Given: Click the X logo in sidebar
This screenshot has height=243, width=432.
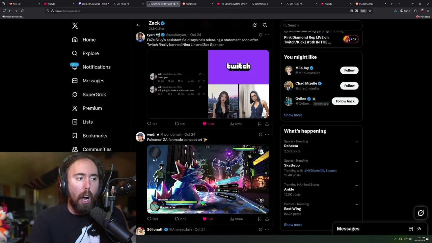Looking at the screenshot, I should click(75, 26).
